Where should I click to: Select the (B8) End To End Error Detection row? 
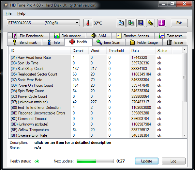(x=95, y=108)
